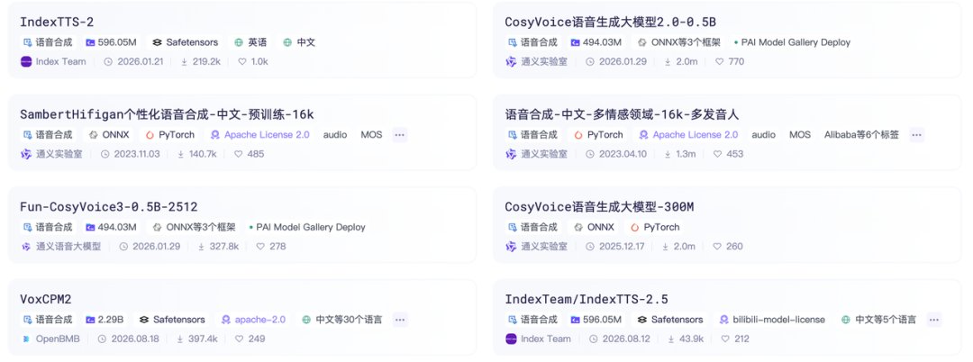Select PAI Model Gallery Deploy on CosyVoice 2.0-0.5B
This screenshot has width=973, height=362.
pos(792,42)
